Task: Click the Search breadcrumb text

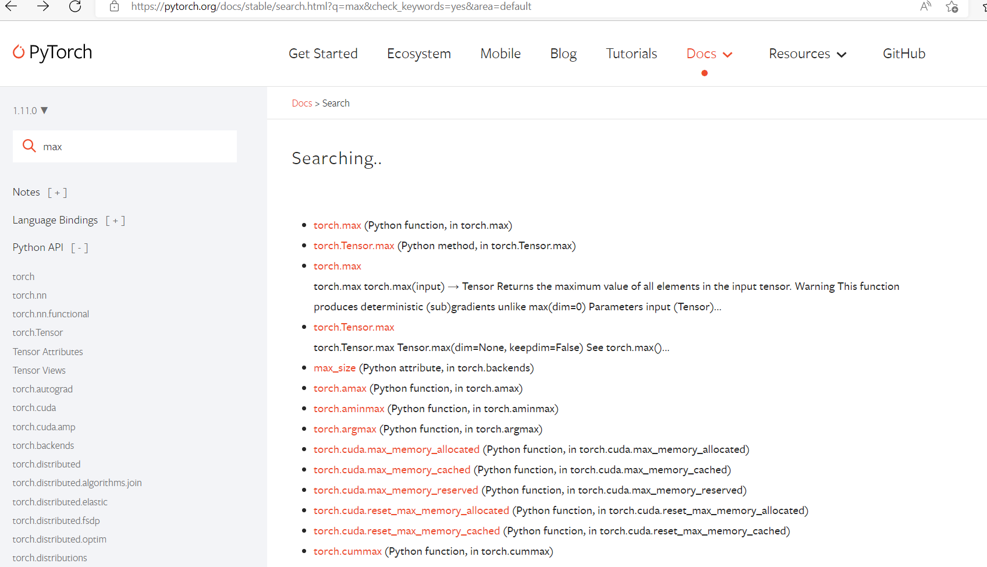Action: 336,103
